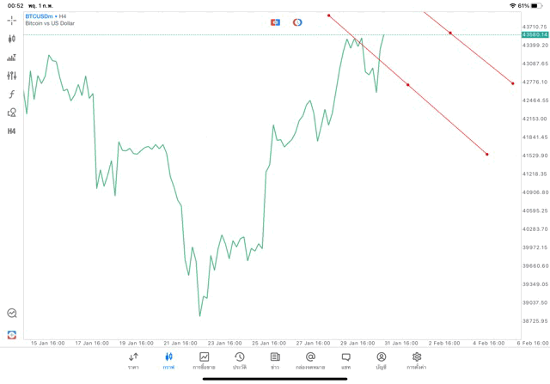Open the drawing objects shapes tool

12,113
